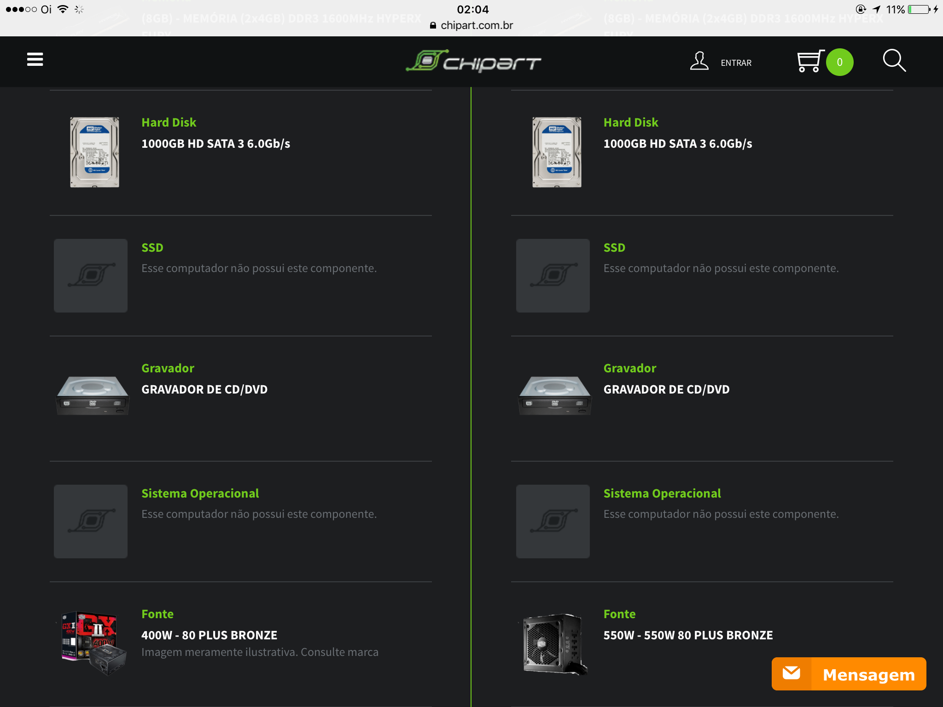Click the left column Fonte heading

157,614
